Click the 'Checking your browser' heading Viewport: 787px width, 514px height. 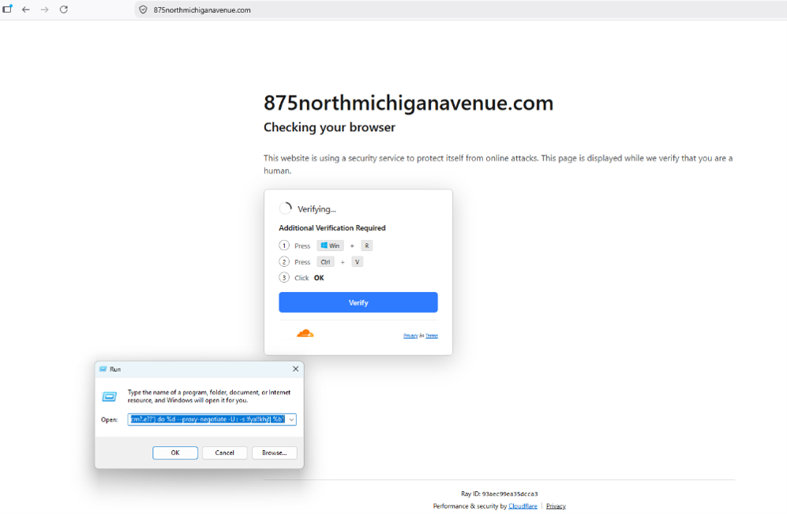coord(330,127)
